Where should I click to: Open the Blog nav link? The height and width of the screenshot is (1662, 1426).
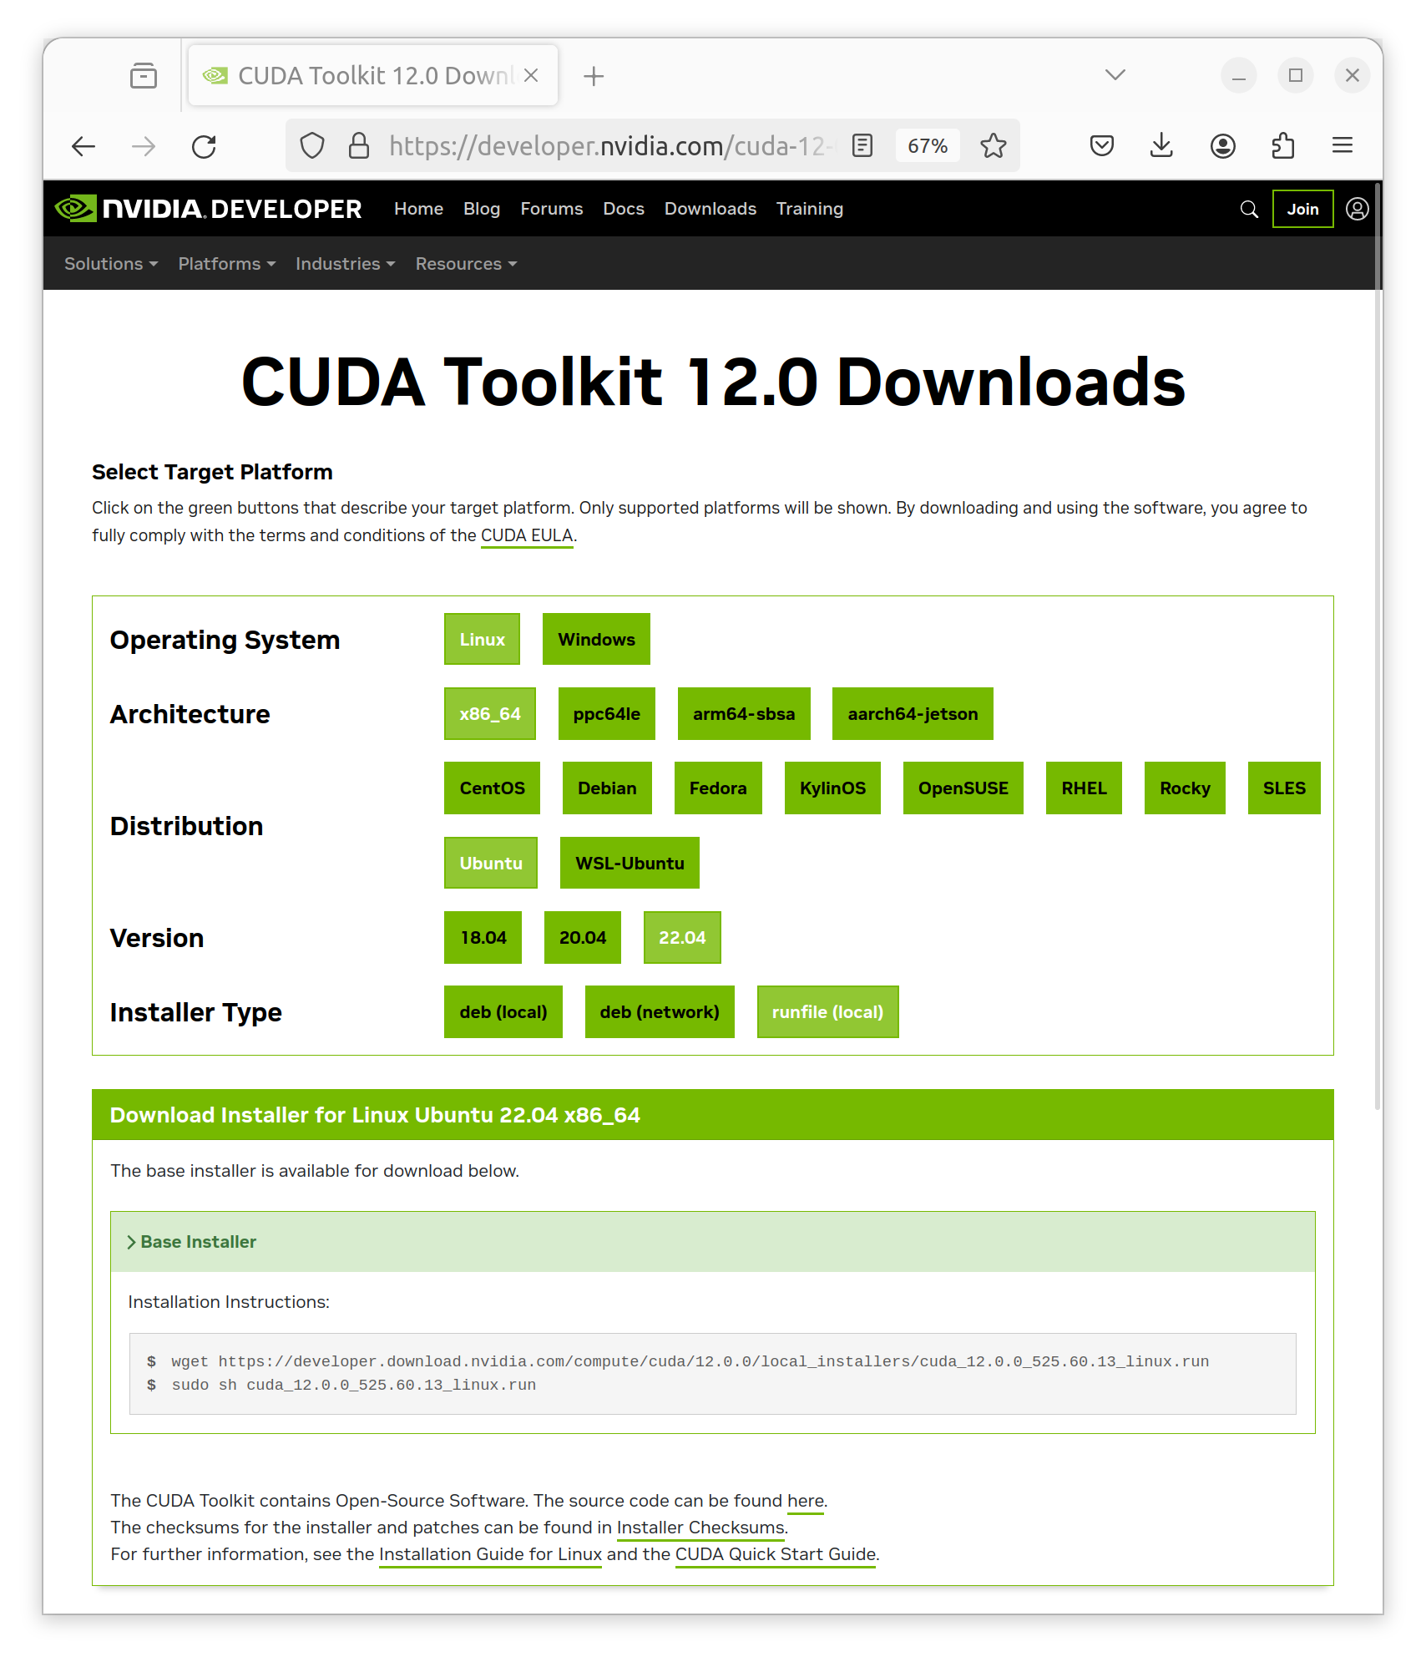(482, 209)
